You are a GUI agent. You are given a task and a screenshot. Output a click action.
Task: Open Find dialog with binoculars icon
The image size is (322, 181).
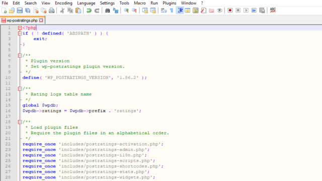107,11
